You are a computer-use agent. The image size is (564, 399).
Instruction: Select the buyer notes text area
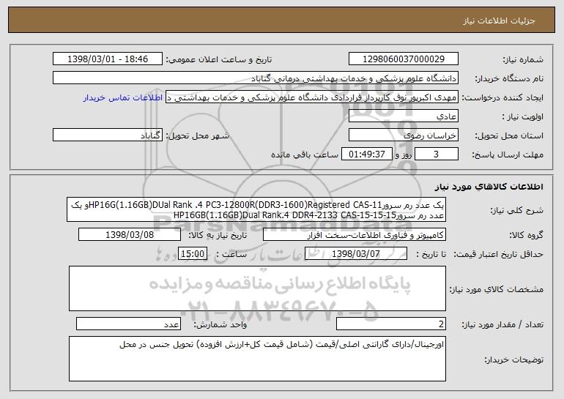(x=257, y=359)
